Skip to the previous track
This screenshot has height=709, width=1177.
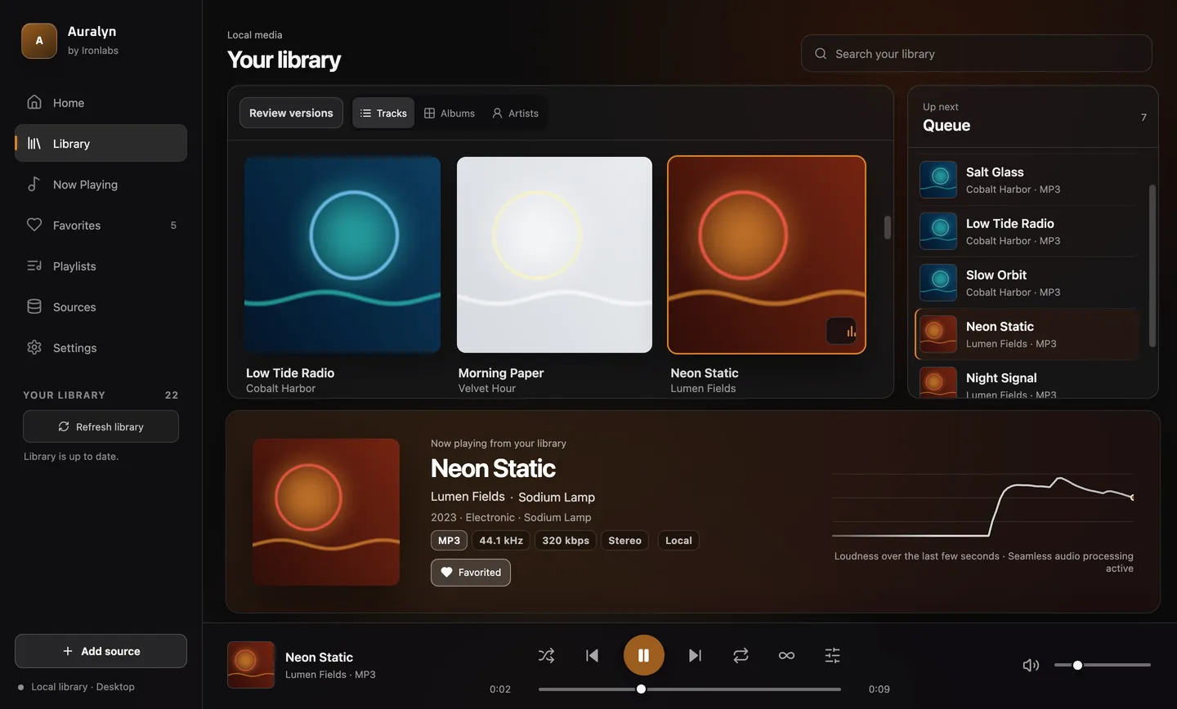point(592,655)
